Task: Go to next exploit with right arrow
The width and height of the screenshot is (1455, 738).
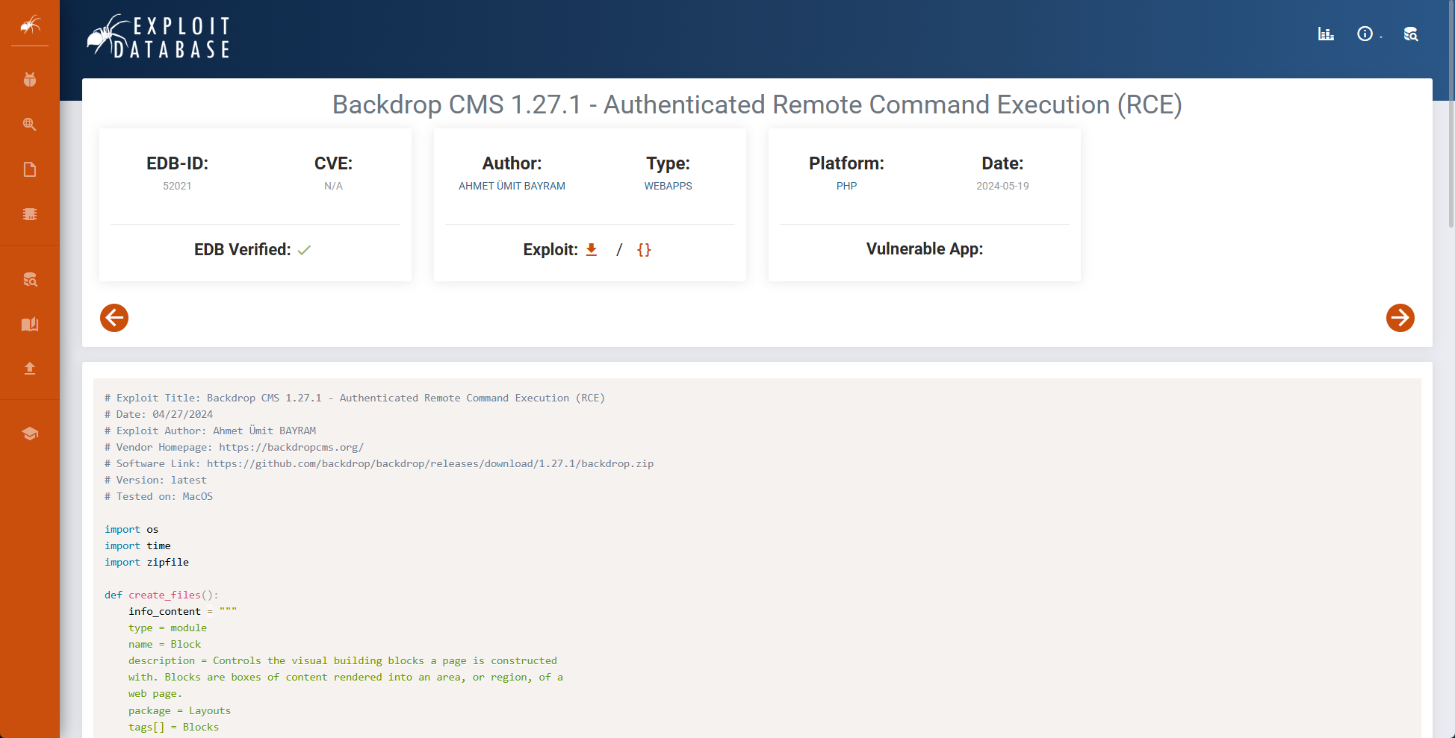Action: pos(1400,318)
